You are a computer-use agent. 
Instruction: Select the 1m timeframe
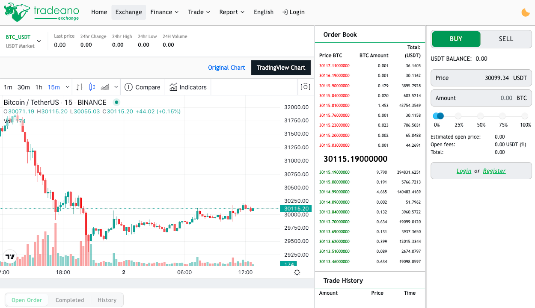(8, 87)
